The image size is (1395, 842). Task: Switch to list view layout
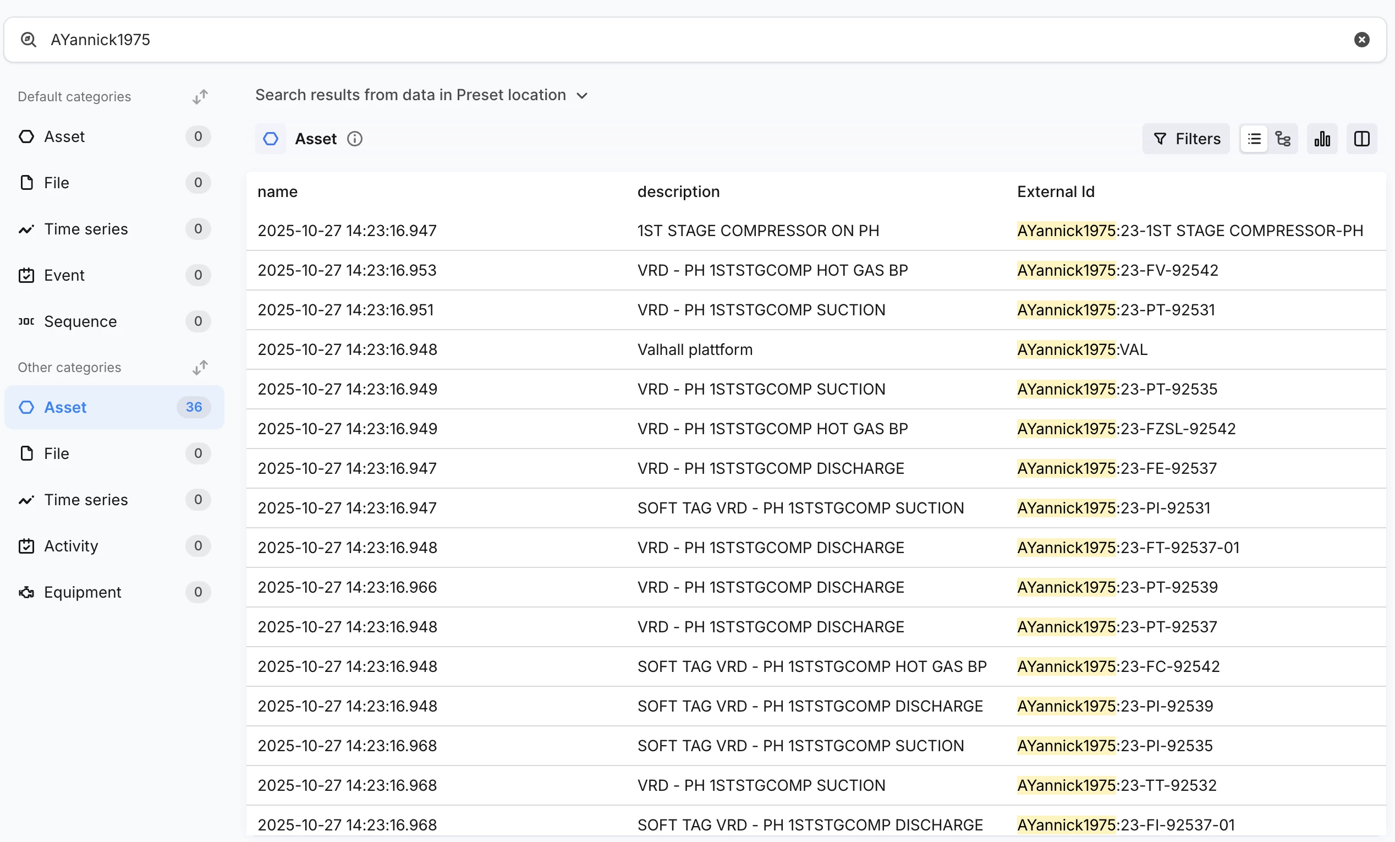pyautogui.click(x=1254, y=139)
